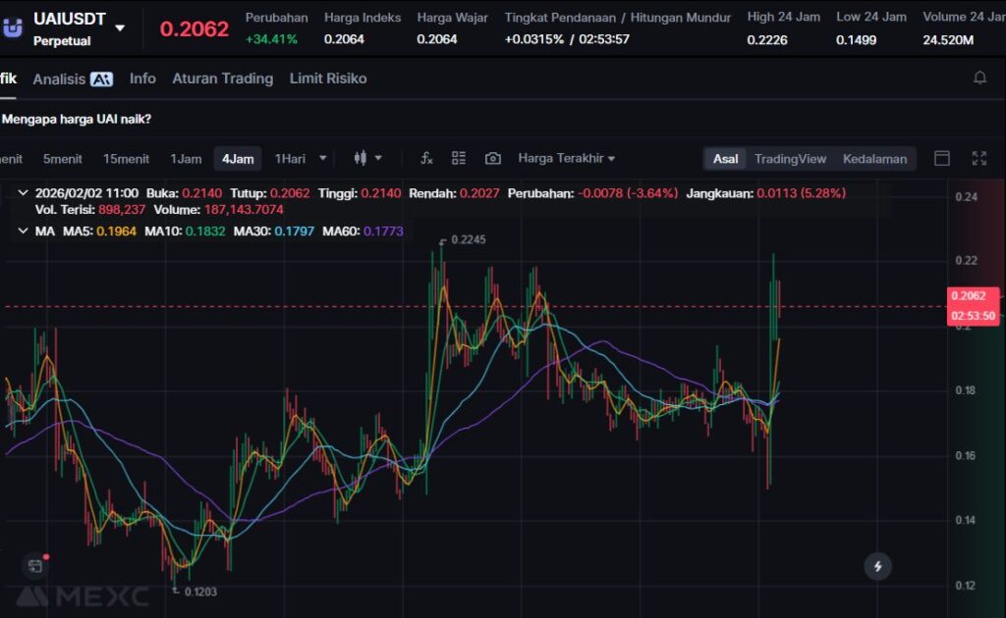Viewport: 1006px width, 618px height.
Task: Click the window layout icon beside fullscreen
Action: (x=941, y=158)
